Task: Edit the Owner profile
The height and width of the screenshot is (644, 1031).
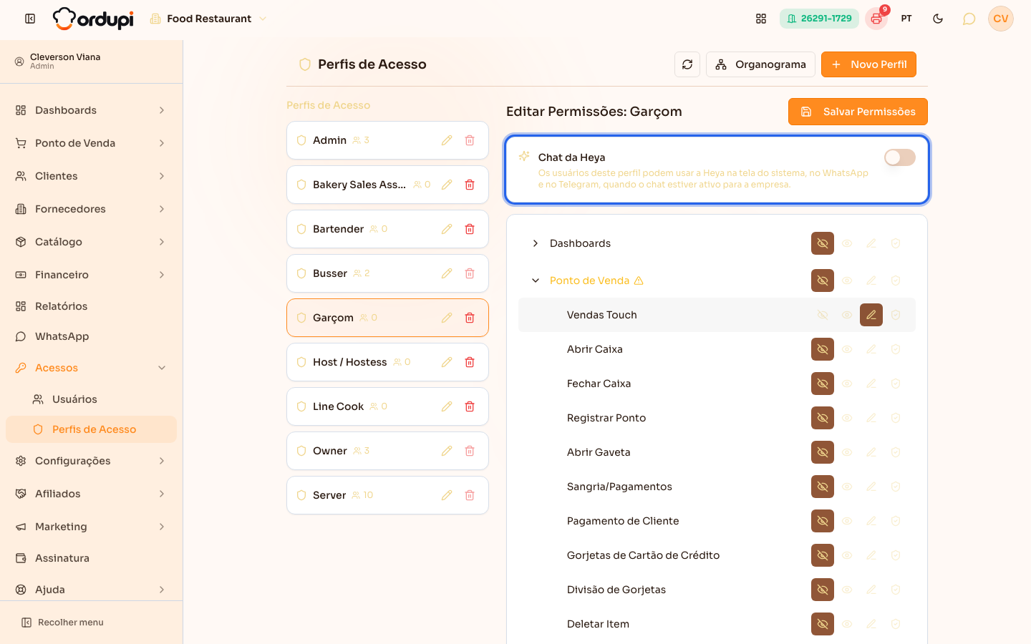Action: tap(447, 451)
